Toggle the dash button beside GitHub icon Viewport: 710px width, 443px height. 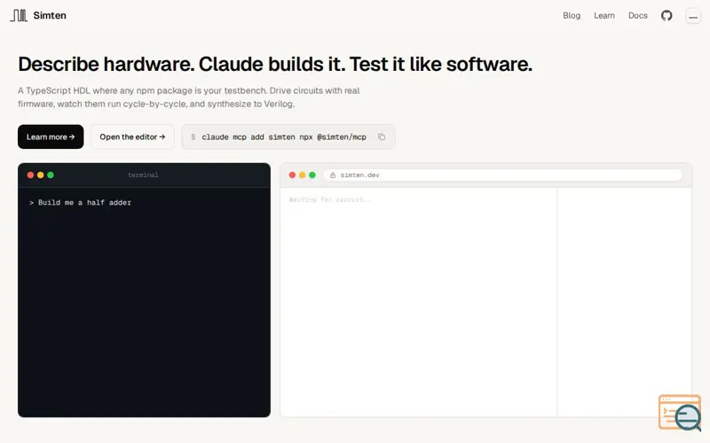click(x=693, y=16)
